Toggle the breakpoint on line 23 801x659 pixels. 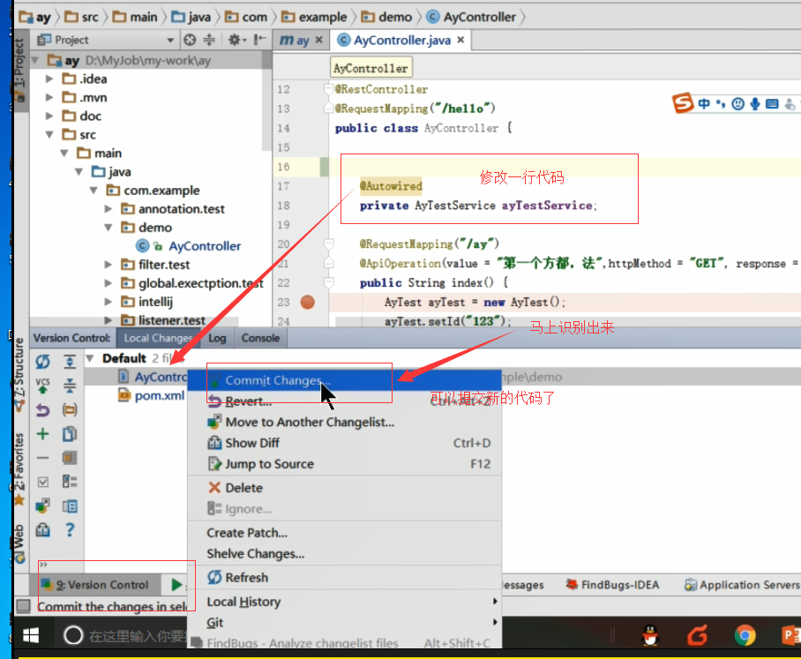pos(308,302)
